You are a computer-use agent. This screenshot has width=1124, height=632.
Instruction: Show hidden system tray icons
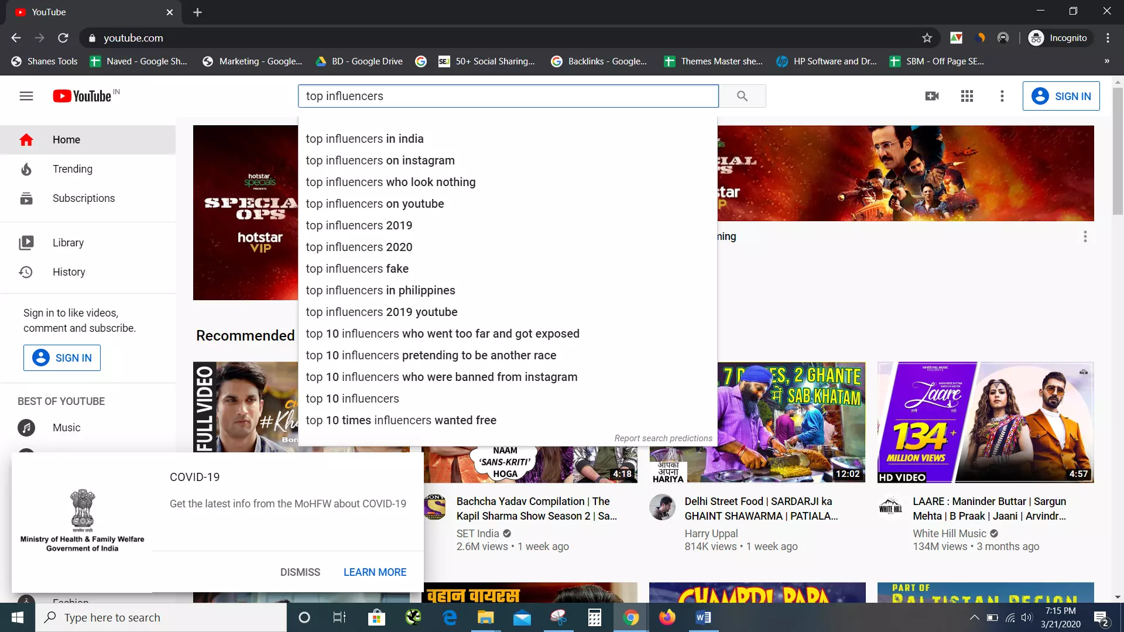[x=974, y=617]
